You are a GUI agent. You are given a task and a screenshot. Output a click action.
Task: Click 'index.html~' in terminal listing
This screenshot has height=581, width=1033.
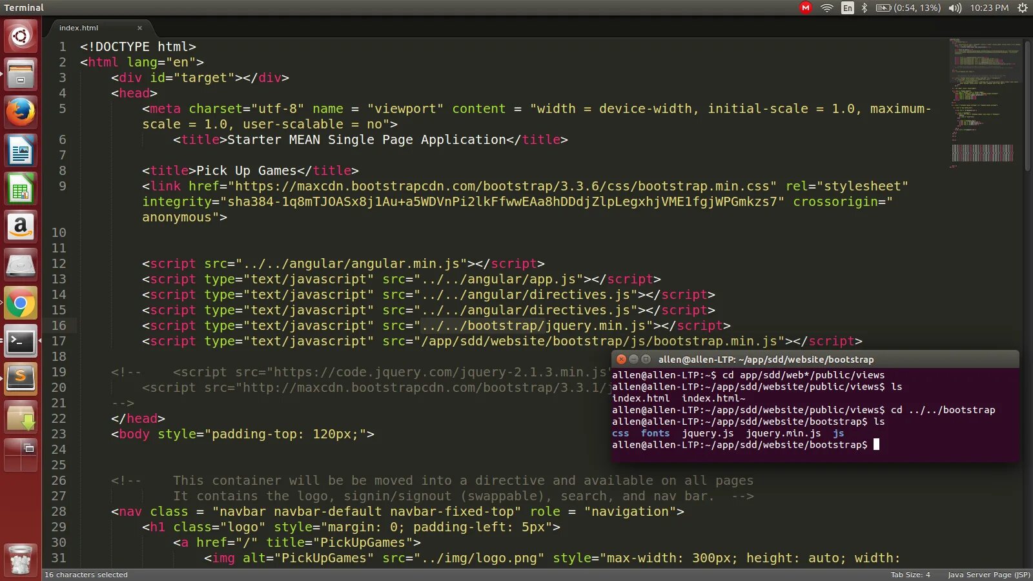pos(713,398)
